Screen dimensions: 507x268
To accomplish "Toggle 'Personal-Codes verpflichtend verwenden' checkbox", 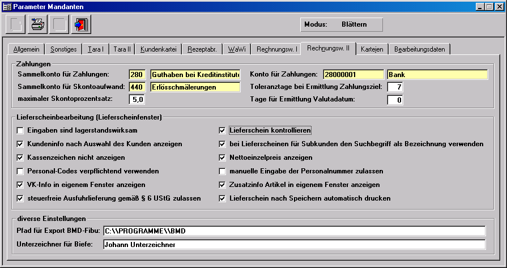I will tap(21, 171).
